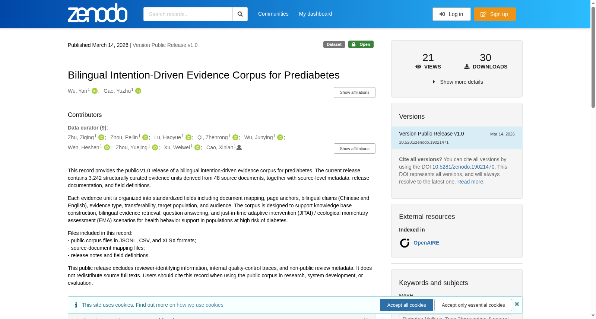Show affiliations for data curators

coord(354,149)
